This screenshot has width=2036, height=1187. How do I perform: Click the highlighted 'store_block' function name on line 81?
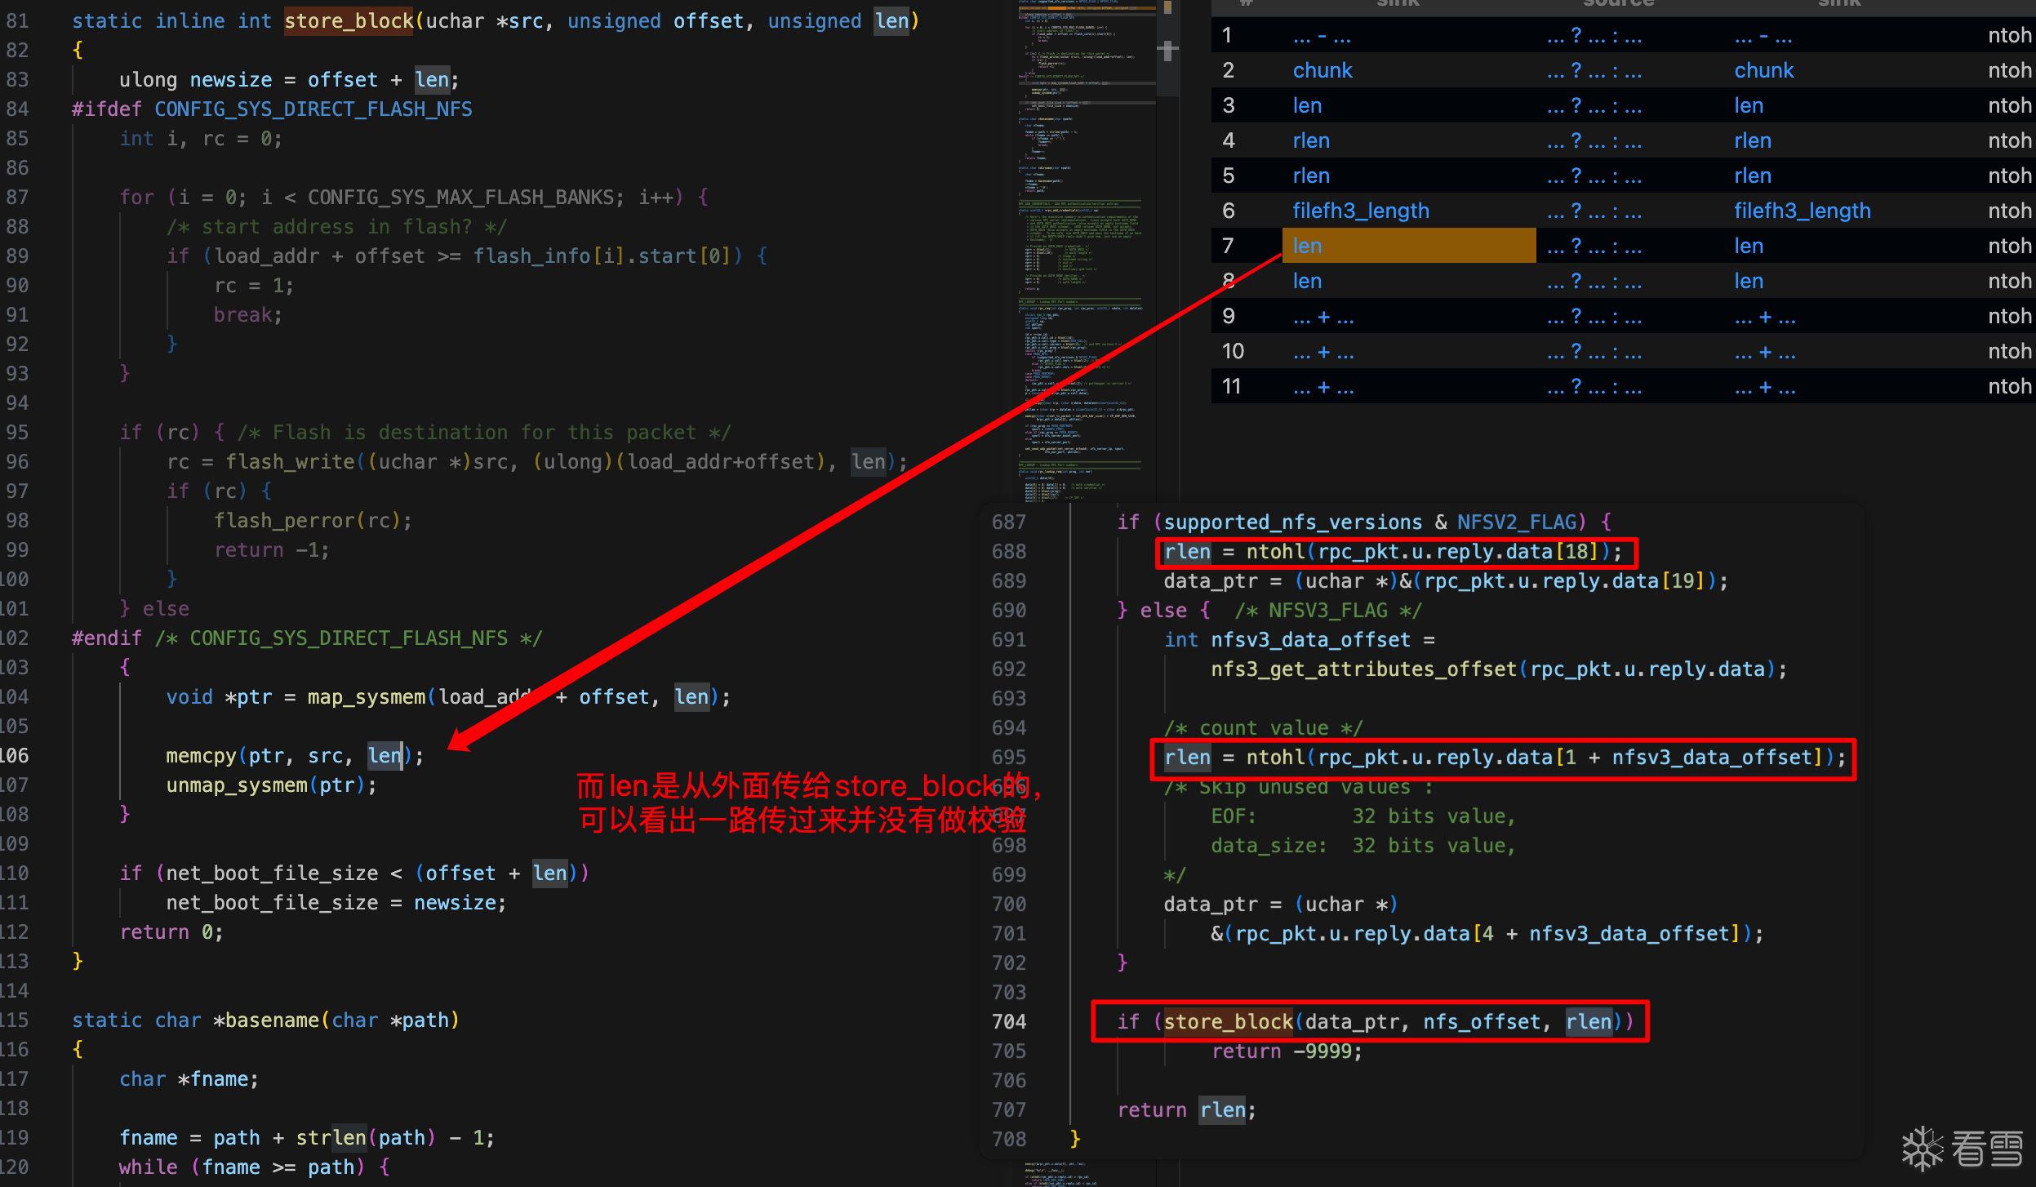click(x=349, y=21)
